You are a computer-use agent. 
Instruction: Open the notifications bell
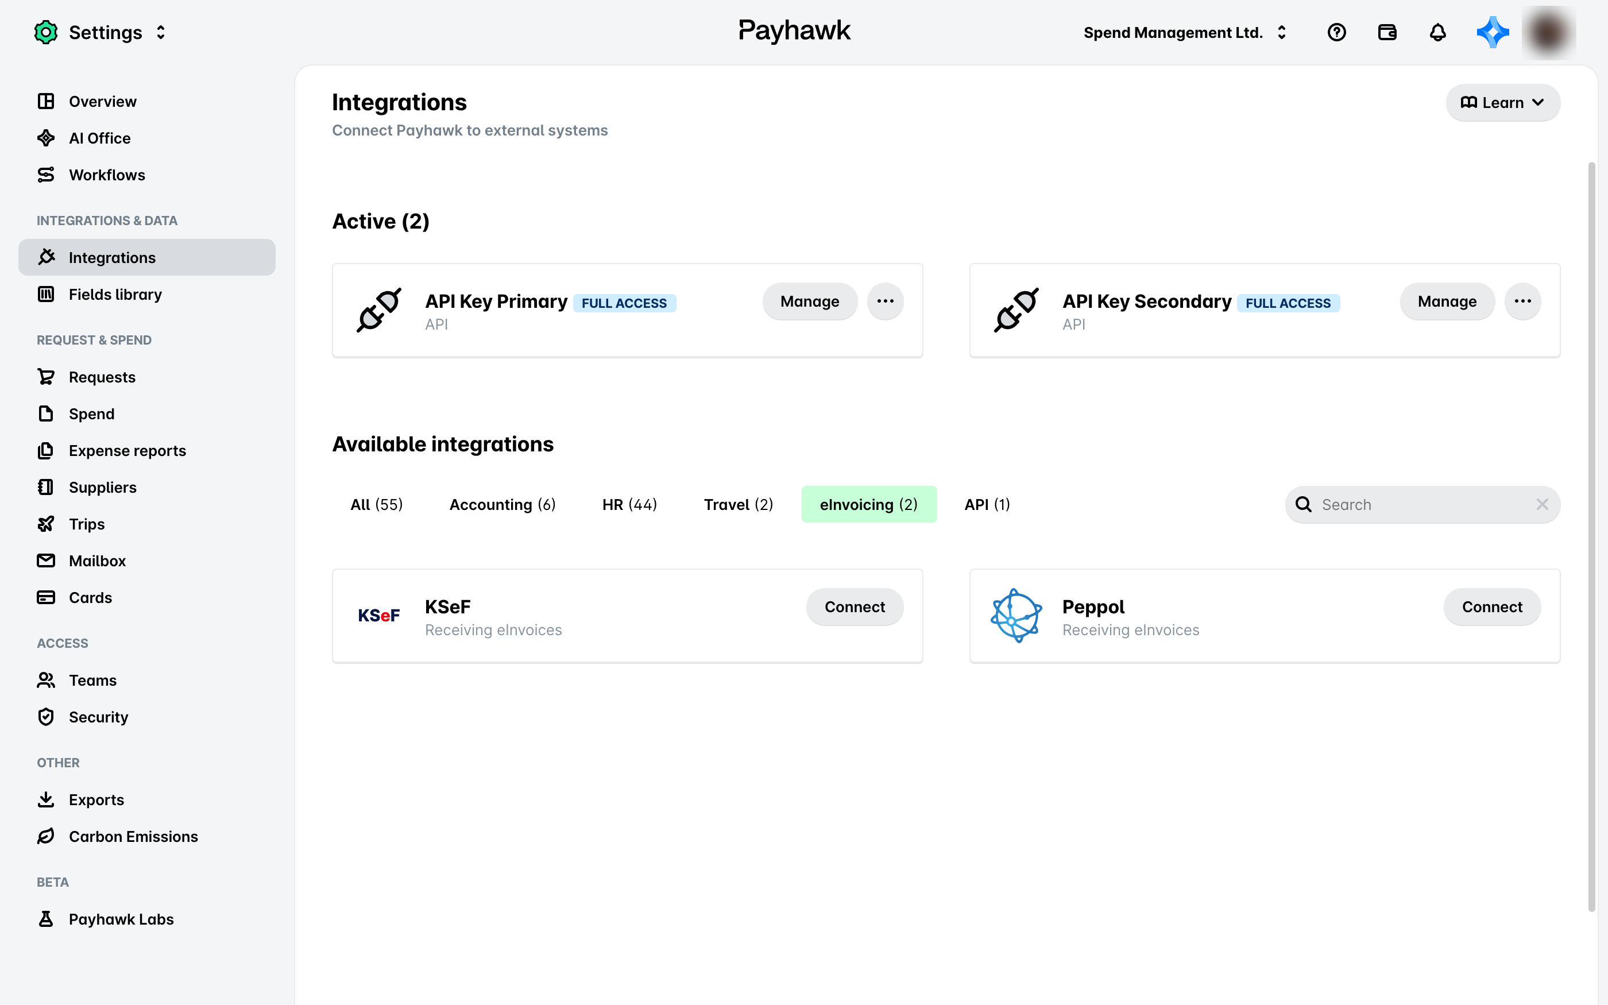point(1438,33)
